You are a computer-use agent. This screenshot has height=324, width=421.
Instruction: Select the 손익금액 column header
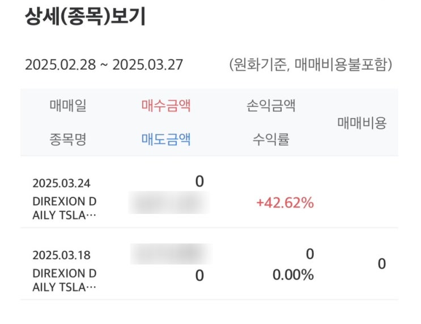(x=271, y=106)
